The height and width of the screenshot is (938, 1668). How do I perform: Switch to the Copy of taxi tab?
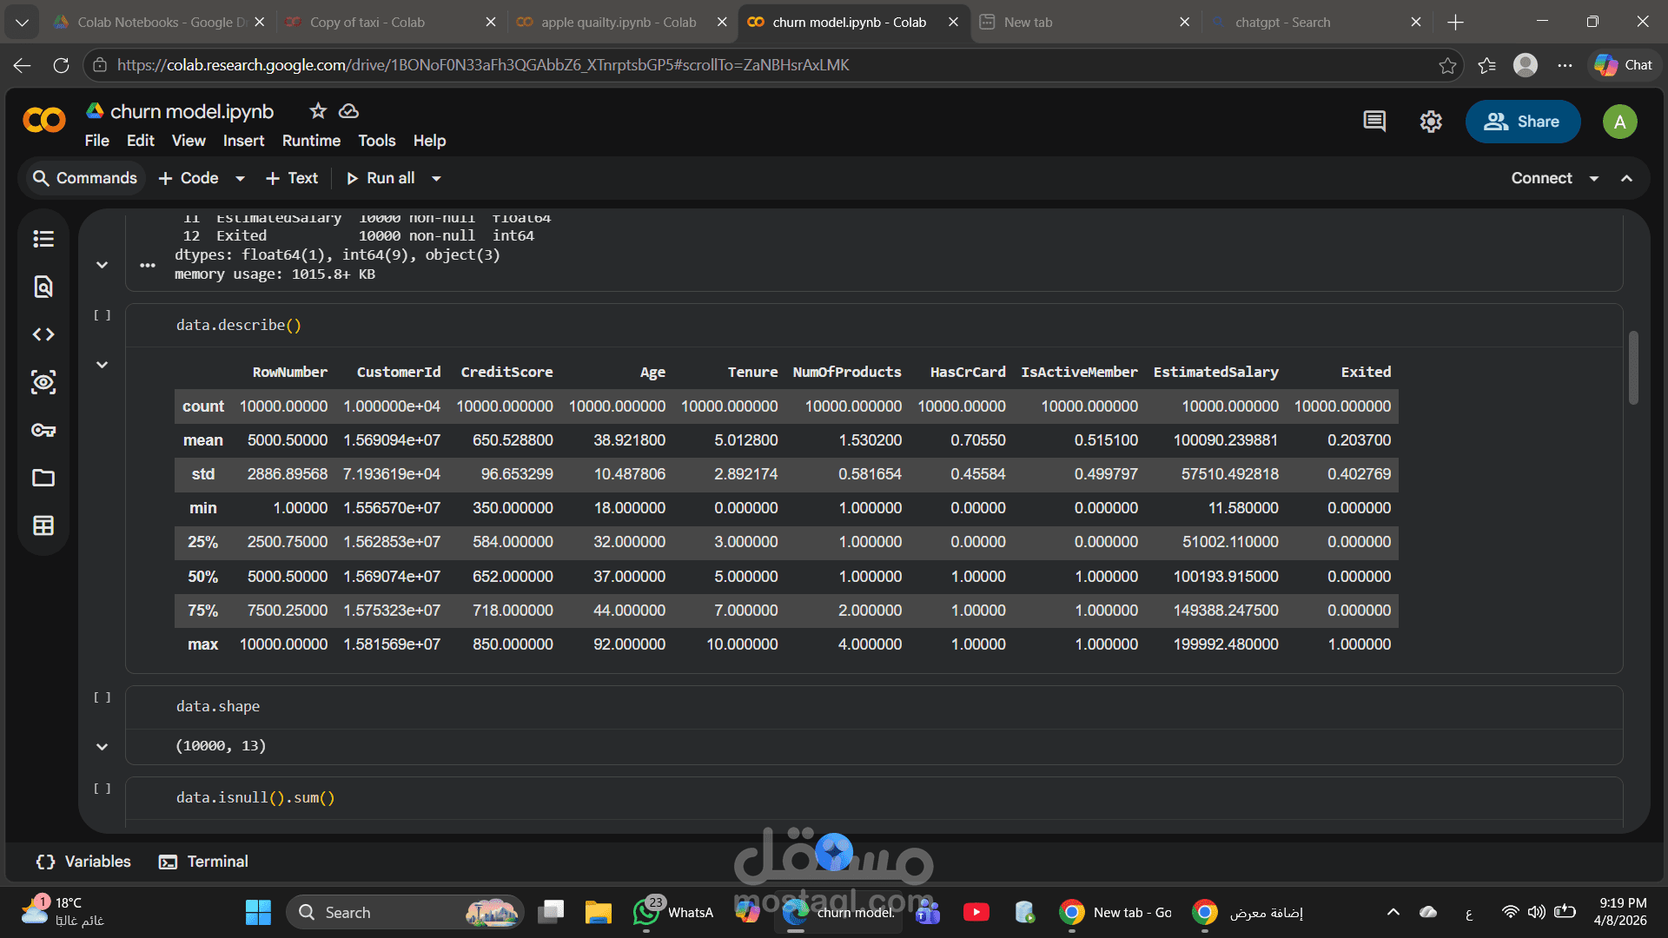pos(367,23)
